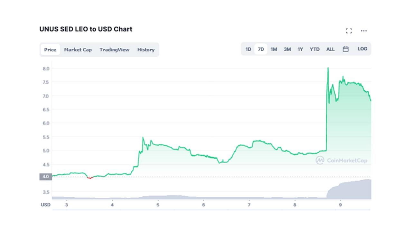Click the 4.0 current price axis label

point(46,176)
